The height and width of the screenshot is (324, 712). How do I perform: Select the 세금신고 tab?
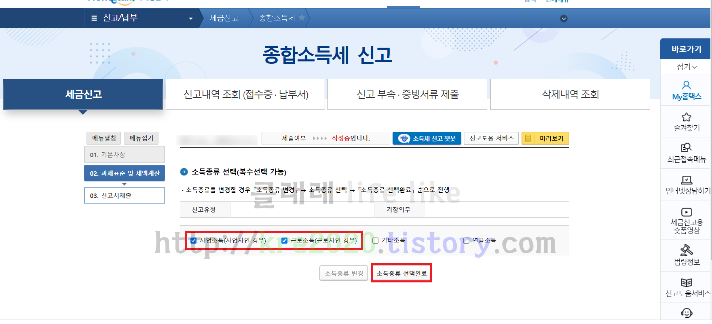(x=83, y=94)
